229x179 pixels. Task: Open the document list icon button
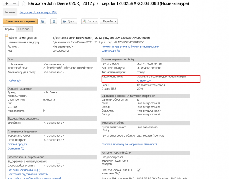point(54,21)
